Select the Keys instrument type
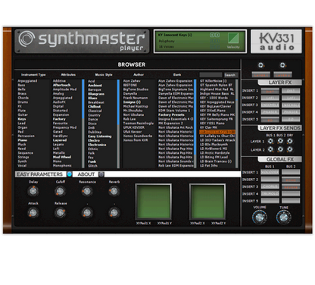 click(22, 119)
